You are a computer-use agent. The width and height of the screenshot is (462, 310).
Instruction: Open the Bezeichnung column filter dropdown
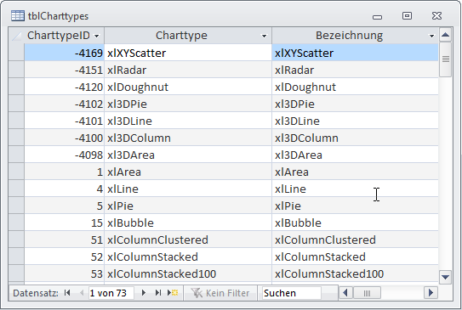click(431, 37)
